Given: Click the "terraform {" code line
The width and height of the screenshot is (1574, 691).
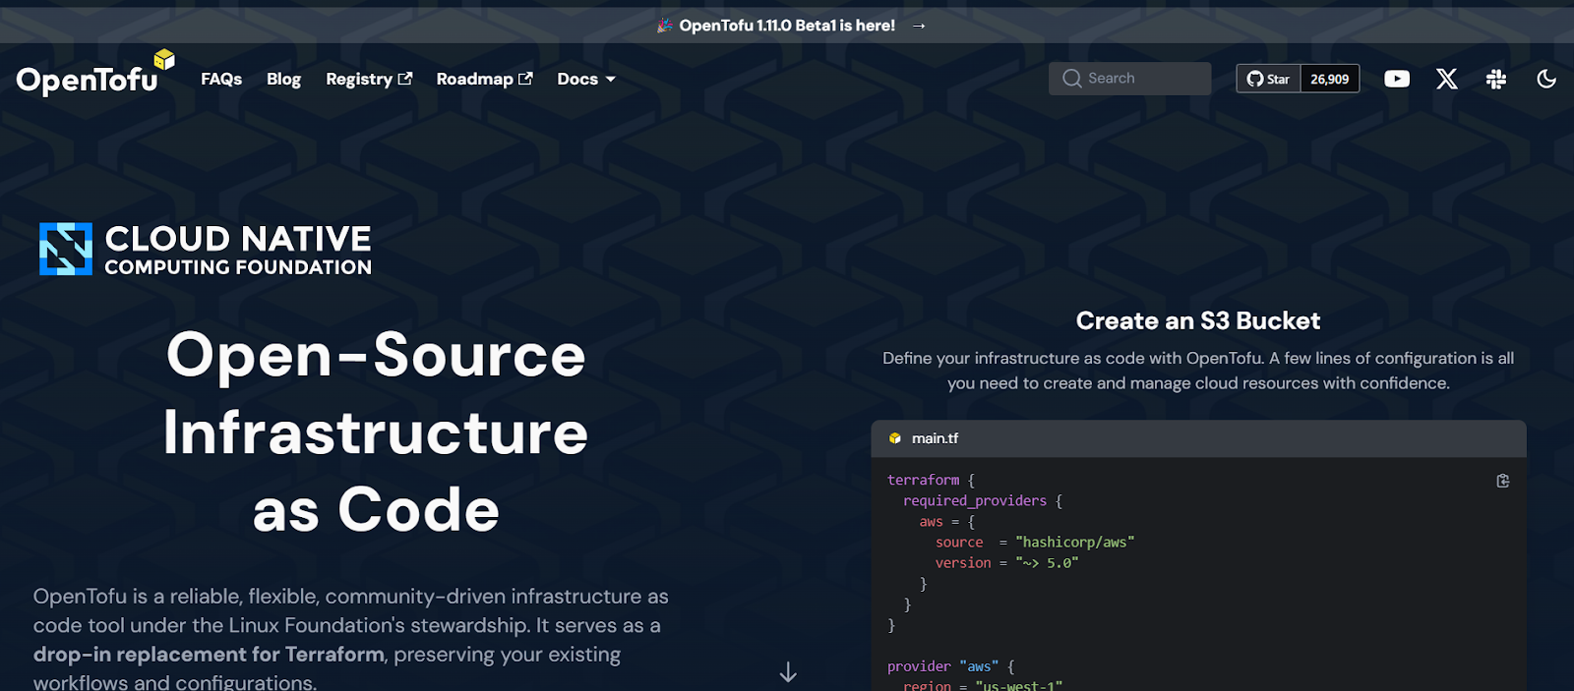Looking at the screenshot, I should [x=931, y=480].
